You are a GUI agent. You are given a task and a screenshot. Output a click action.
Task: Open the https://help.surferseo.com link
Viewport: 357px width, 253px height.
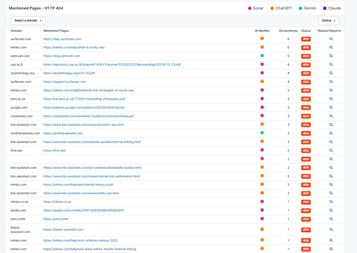click(x=62, y=39)
